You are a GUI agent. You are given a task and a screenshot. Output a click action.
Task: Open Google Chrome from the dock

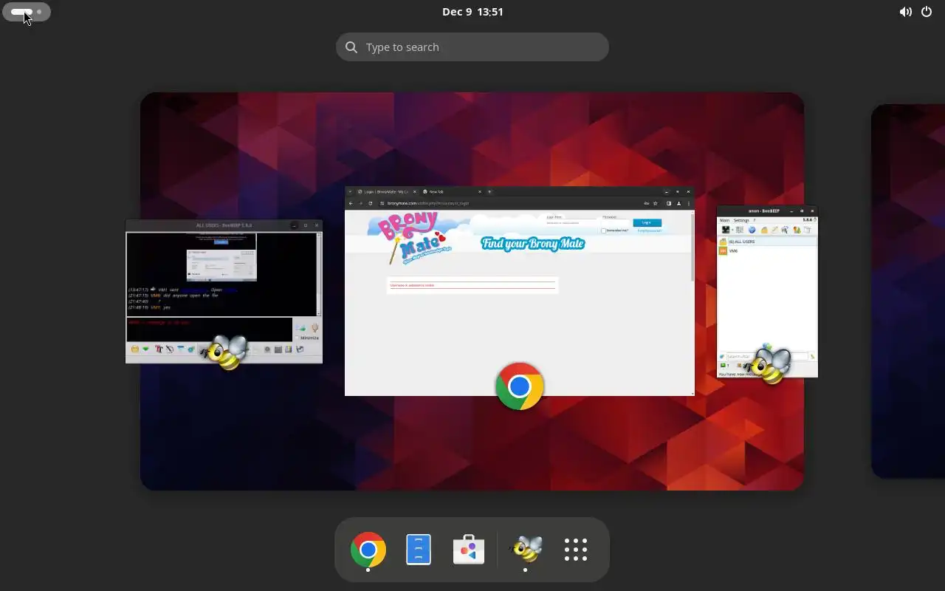coord(368,550)
